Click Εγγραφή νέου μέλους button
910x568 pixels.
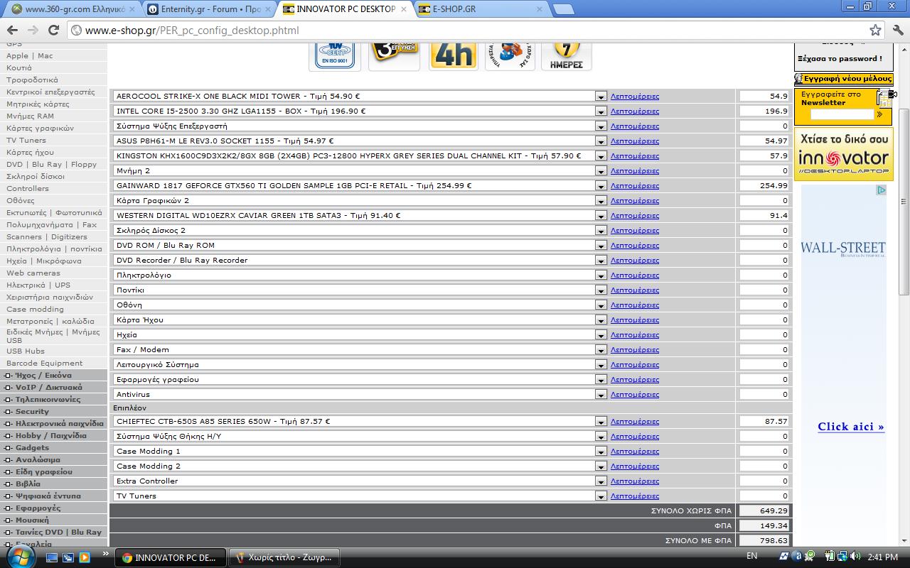pyautogui.click(x=844, y=79)
